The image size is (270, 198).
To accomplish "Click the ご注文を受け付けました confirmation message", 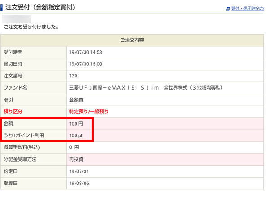I will click(31, 27).
